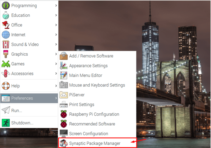Open Mouse and Keyboard Settings
The height and width of the screenshot is (148, 211).
click(97, 85)
